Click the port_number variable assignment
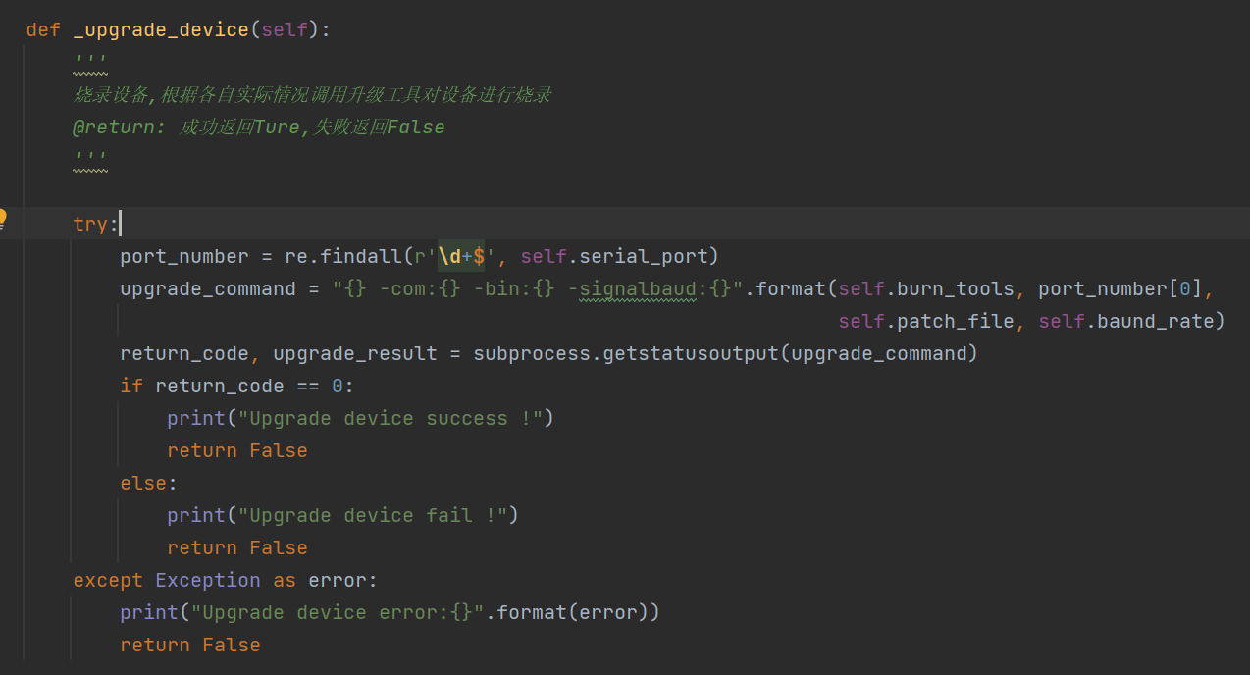 (183, 256)
